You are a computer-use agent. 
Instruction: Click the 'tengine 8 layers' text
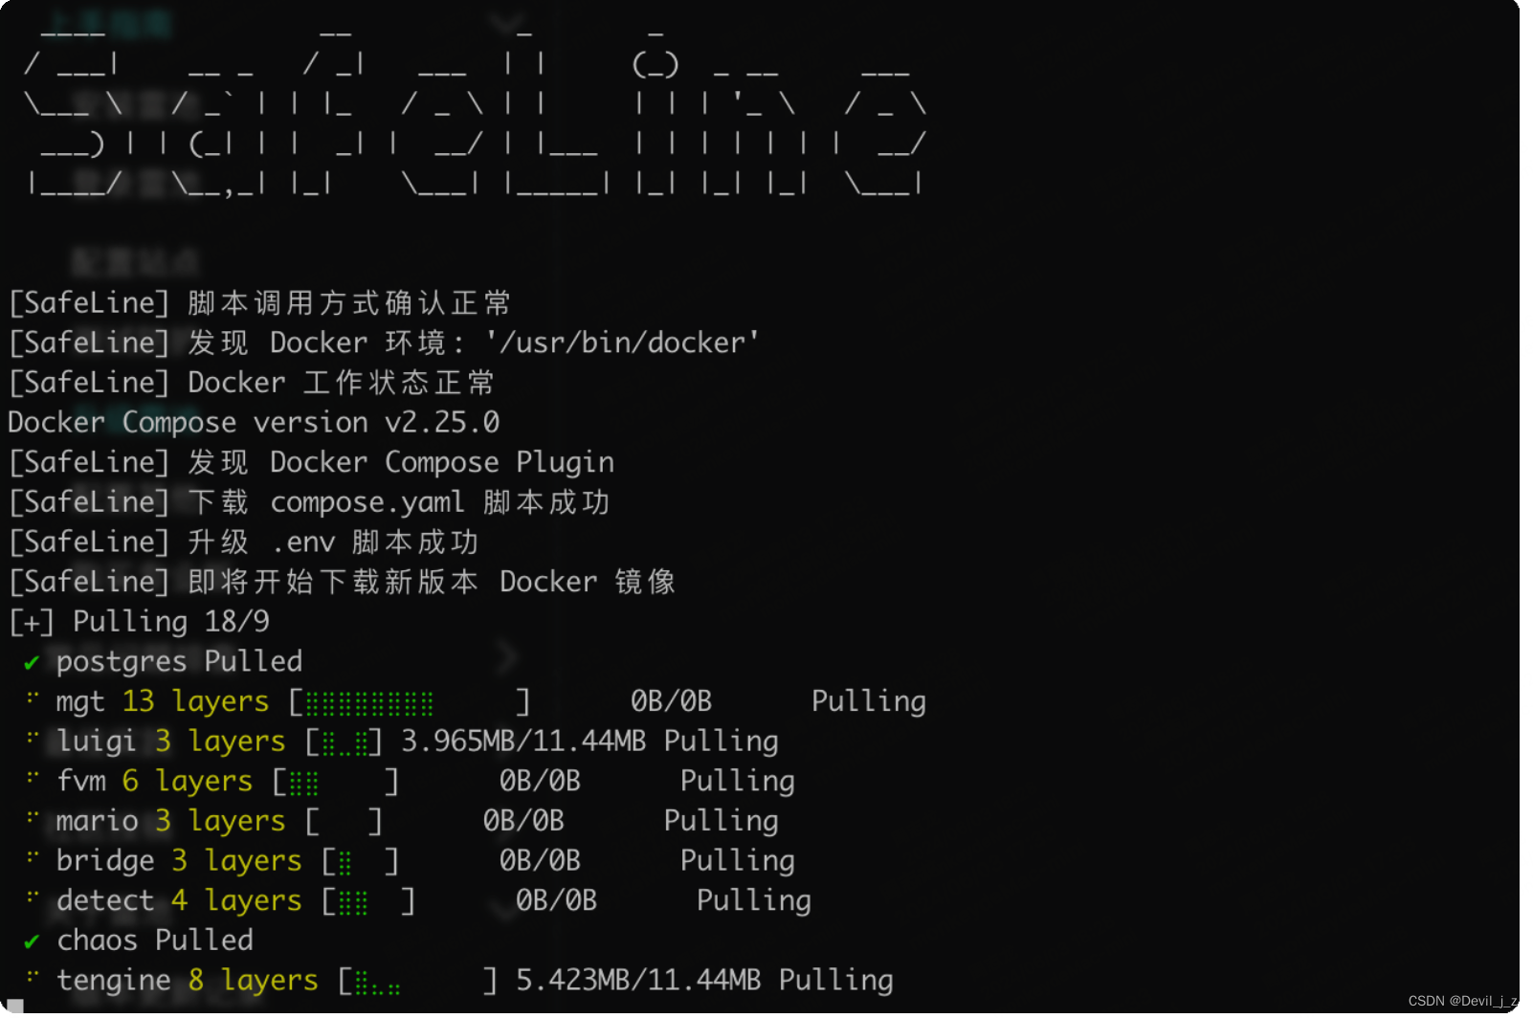pyautogui.click(x=188, y=981)
